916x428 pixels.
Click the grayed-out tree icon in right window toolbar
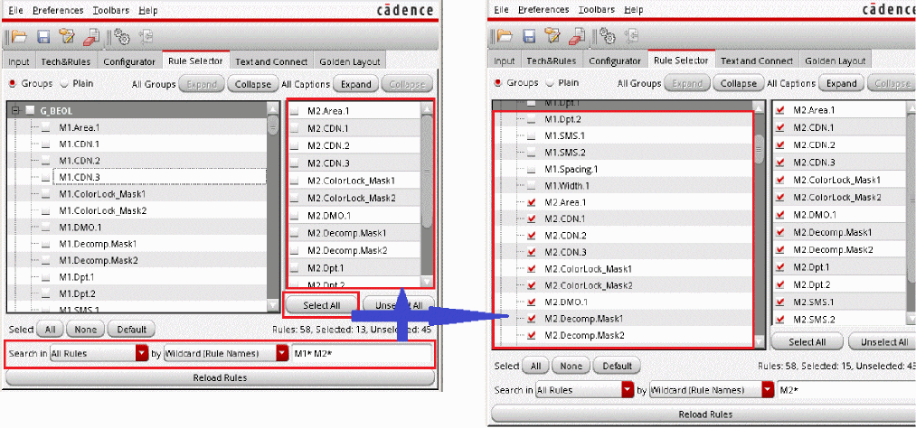[x=632, y=37]
